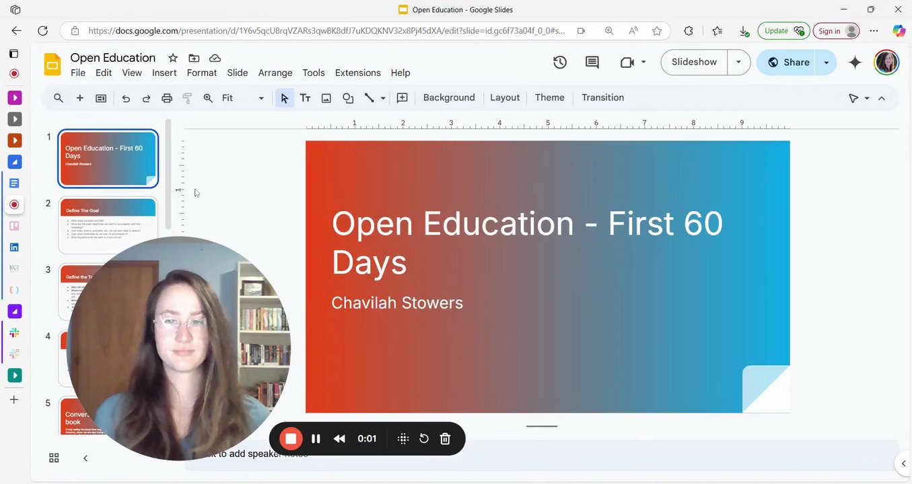Open the Theme panel
912x484 pixels.
point(550,98)
